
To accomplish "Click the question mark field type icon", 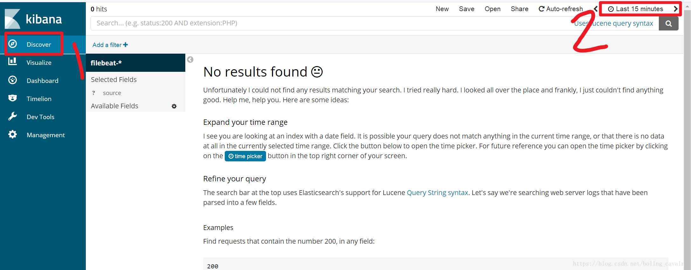I will coord(93,93).
